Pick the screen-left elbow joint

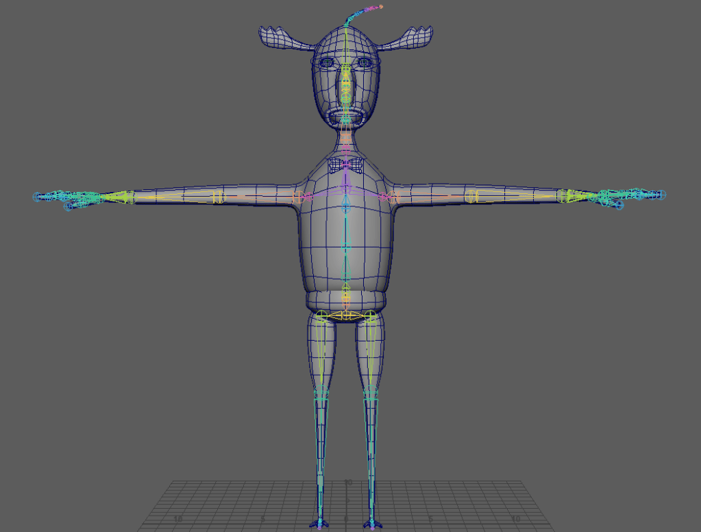pyautogui.click(x=218, y=197)
